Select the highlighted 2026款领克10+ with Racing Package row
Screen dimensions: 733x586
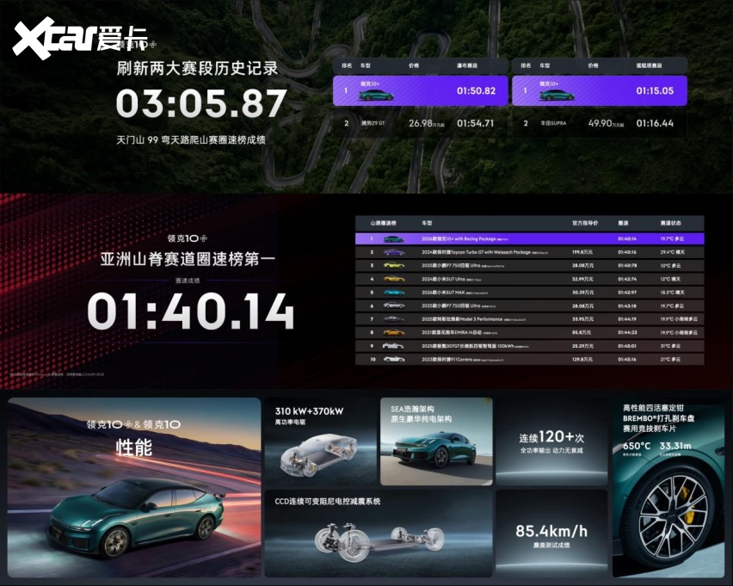click(x=530, y=239)
